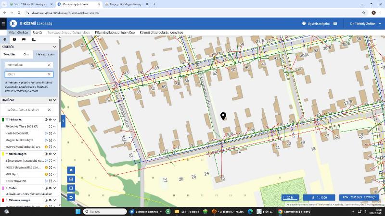The height and width of the screenshot is (216, 385).
Task: Open the info panel icon
Action: click(x=14, y=39)
